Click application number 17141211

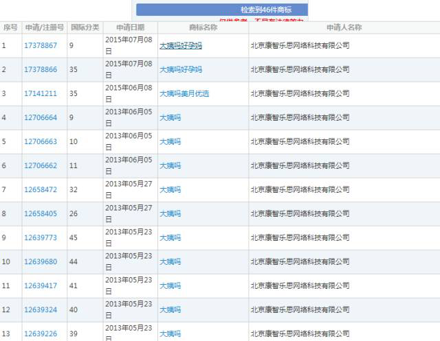click(41, 93)
